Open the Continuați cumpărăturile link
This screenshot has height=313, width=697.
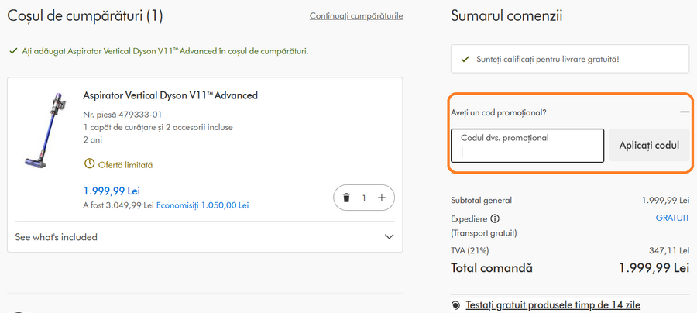coord(355,16)
